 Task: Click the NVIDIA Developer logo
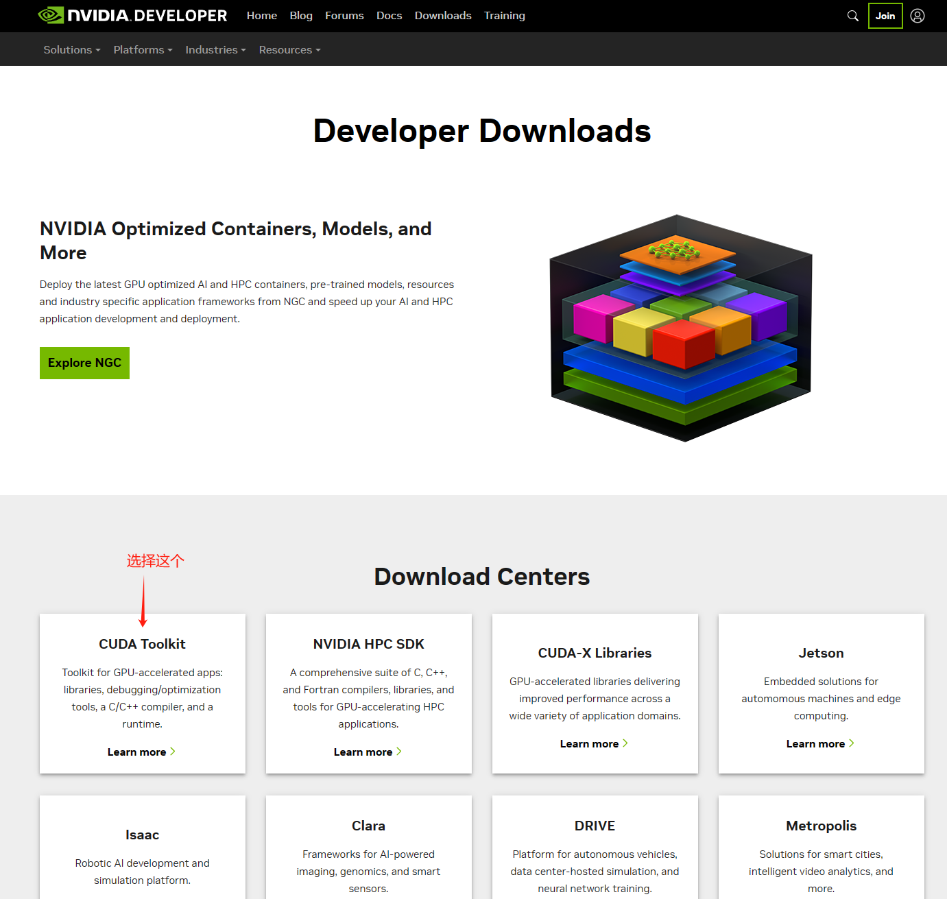[x=132, y=15]
